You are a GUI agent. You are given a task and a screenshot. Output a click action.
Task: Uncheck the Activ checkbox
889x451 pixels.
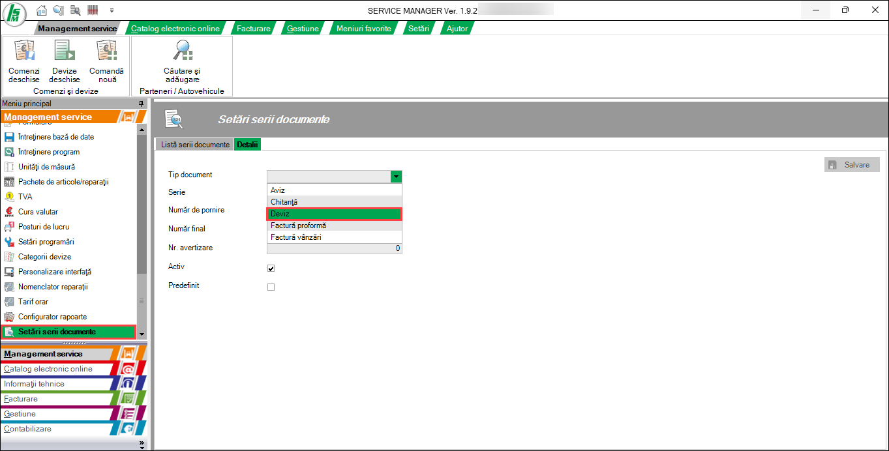(271, 268)
